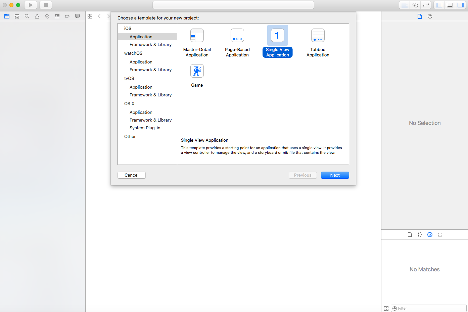Switch to the Standard editor
This screenshot has height=312, width=468.
pyautogui.click(x=405, y=5)
